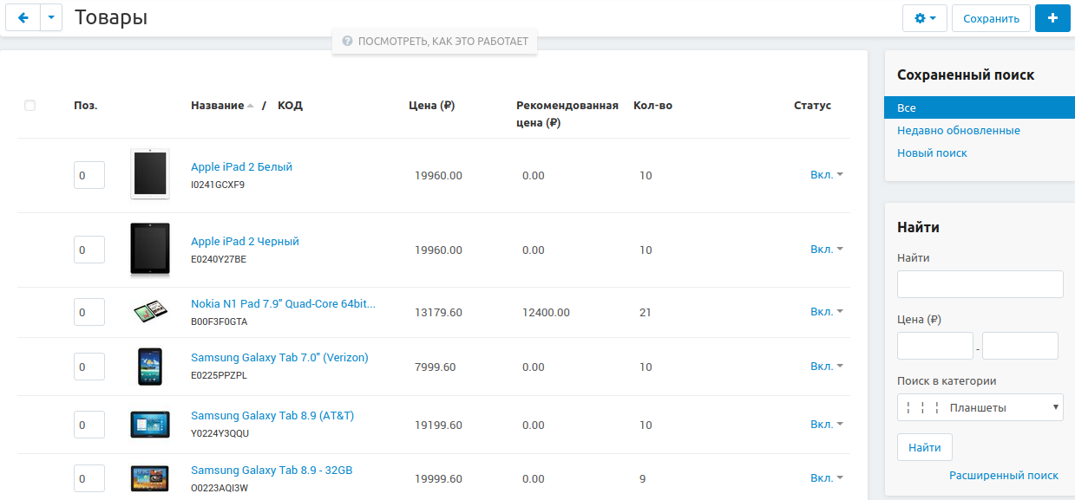This screenshot has width=1075, height=500.
Task: Select product code B00F3F0GTA
Action: tap(219, 321)
